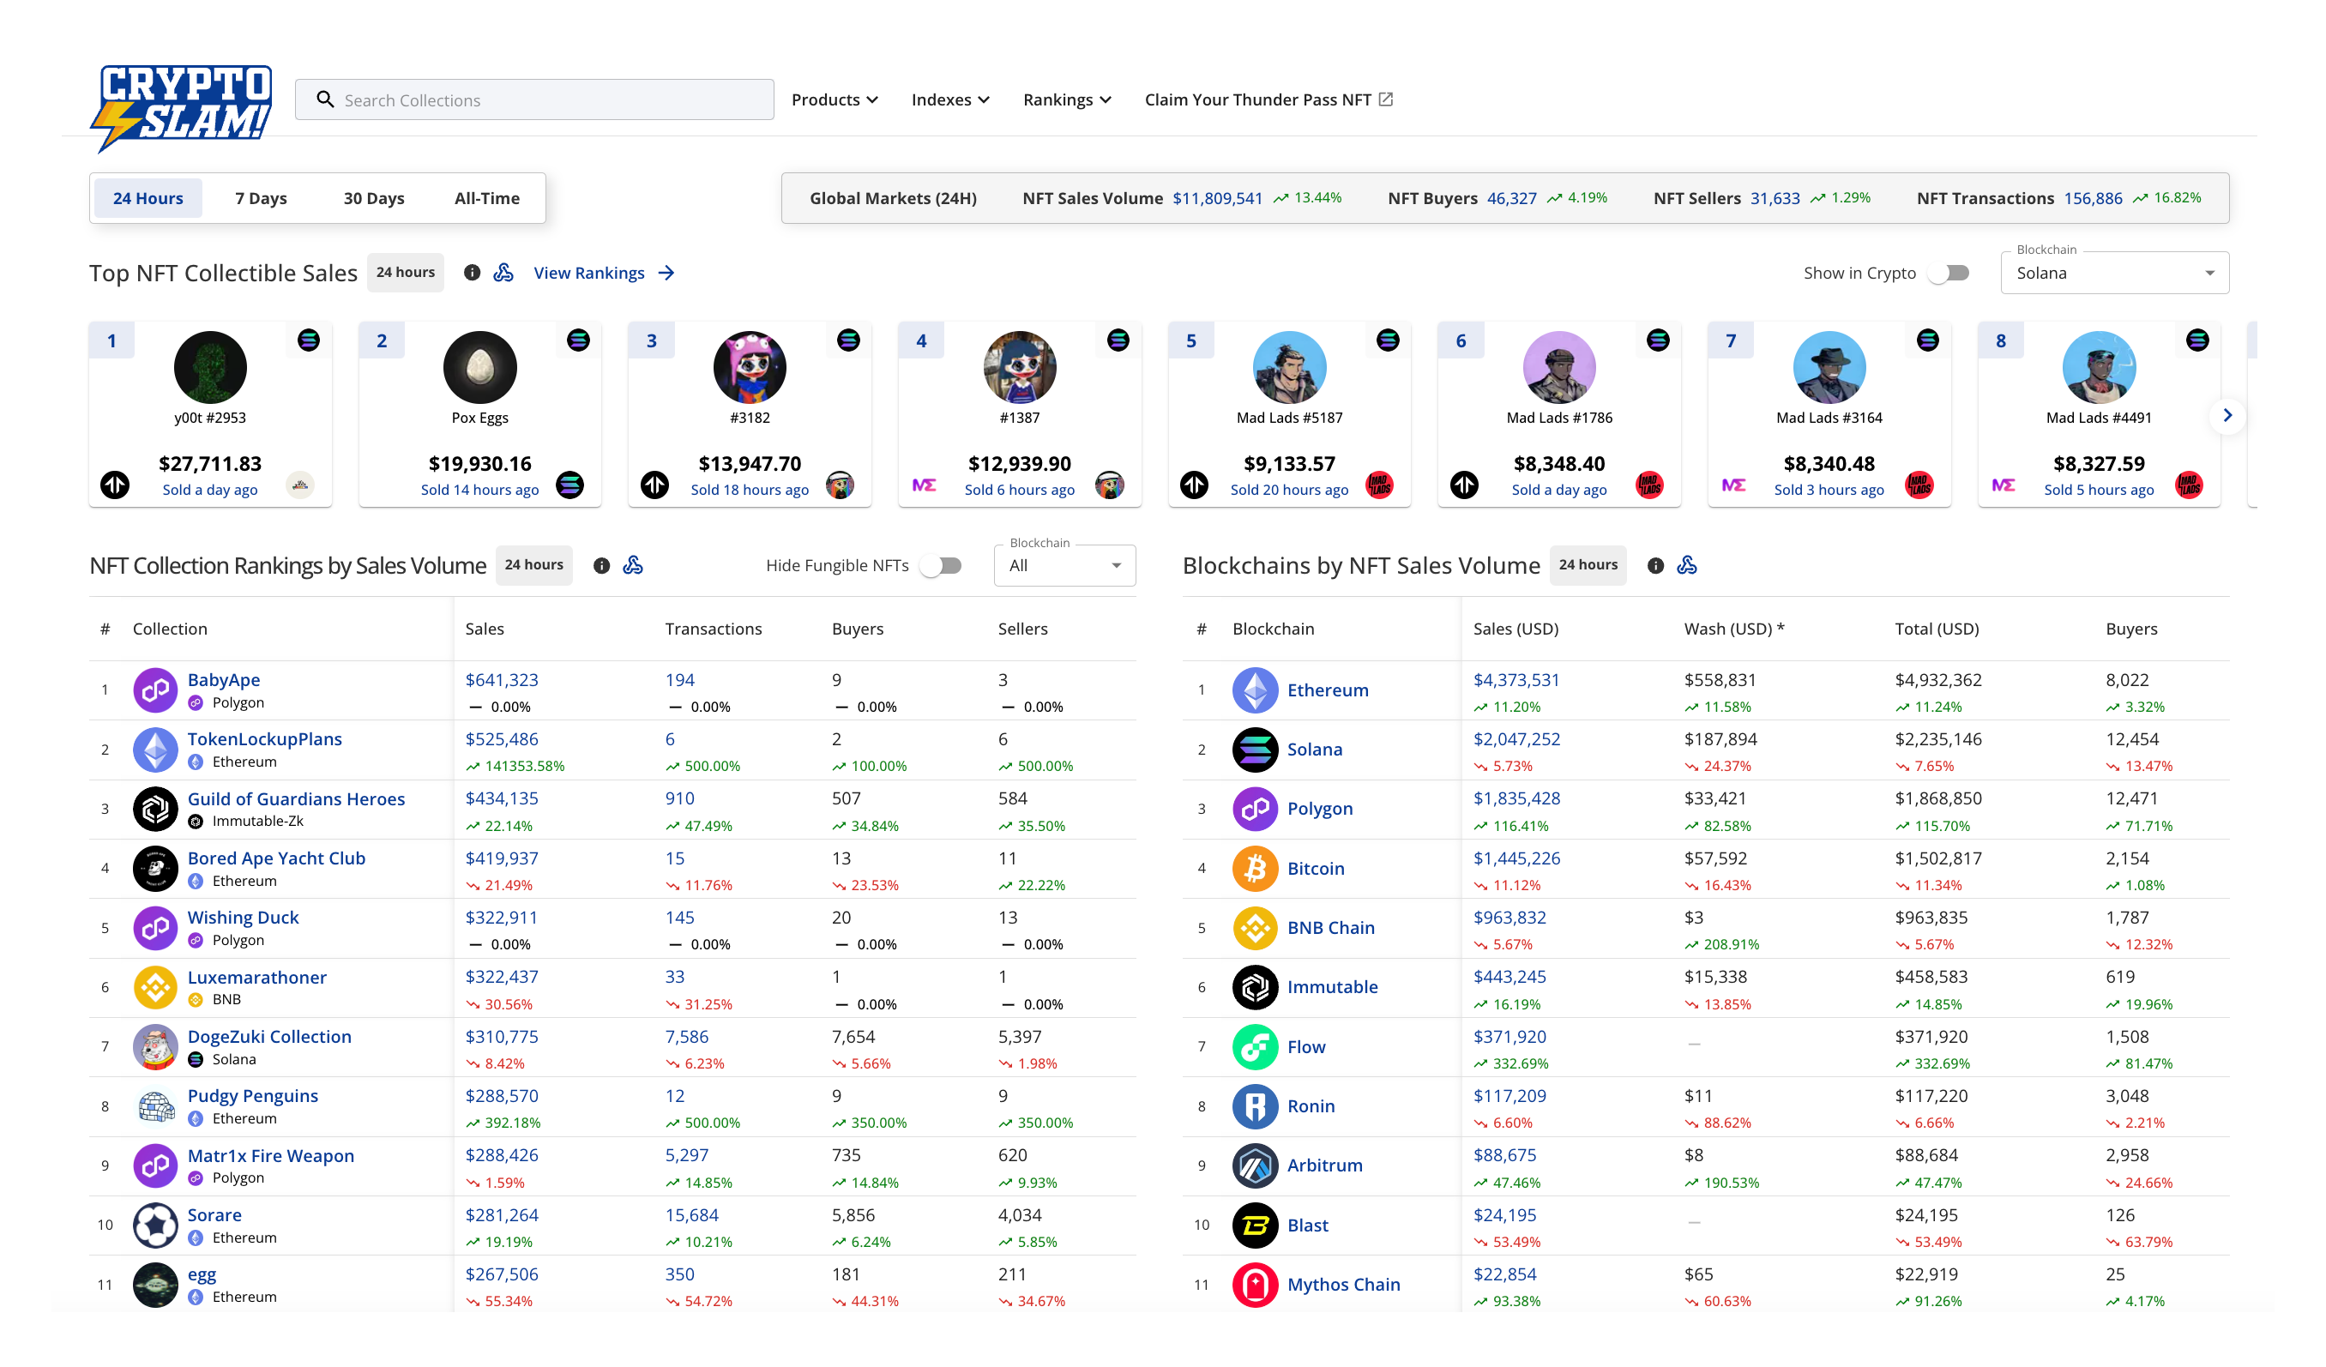This screenshot has width=2326, height=1367.
Task: Click the next arrow on the sales carousel
Action: click(2227, 415)
